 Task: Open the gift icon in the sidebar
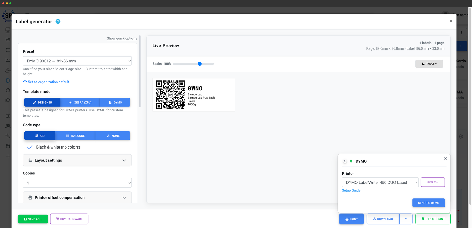[8, 146]
